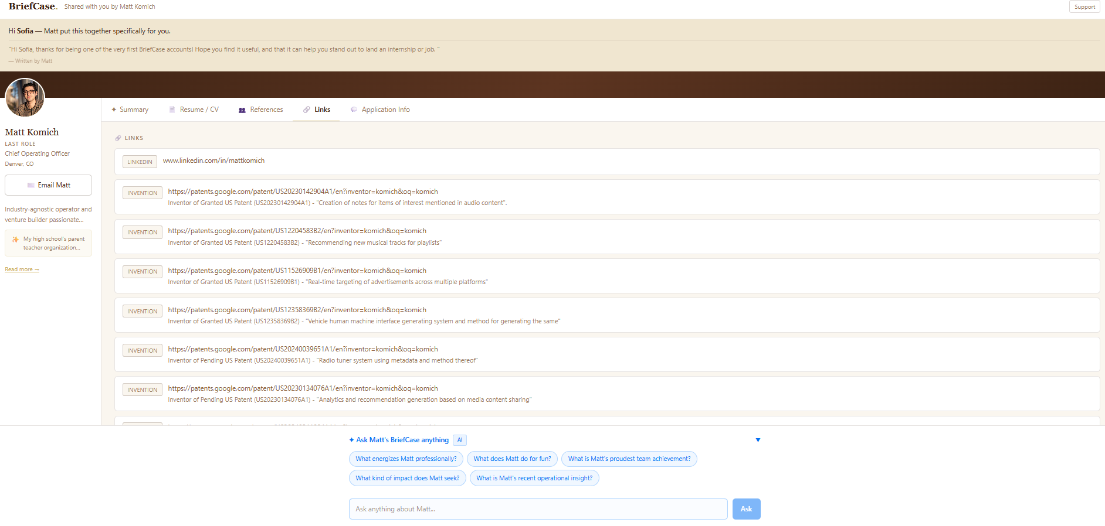Click "Chief Operating Officer" role text
Viewport: 1105px width, 526px height.
[x=38, y=153]
